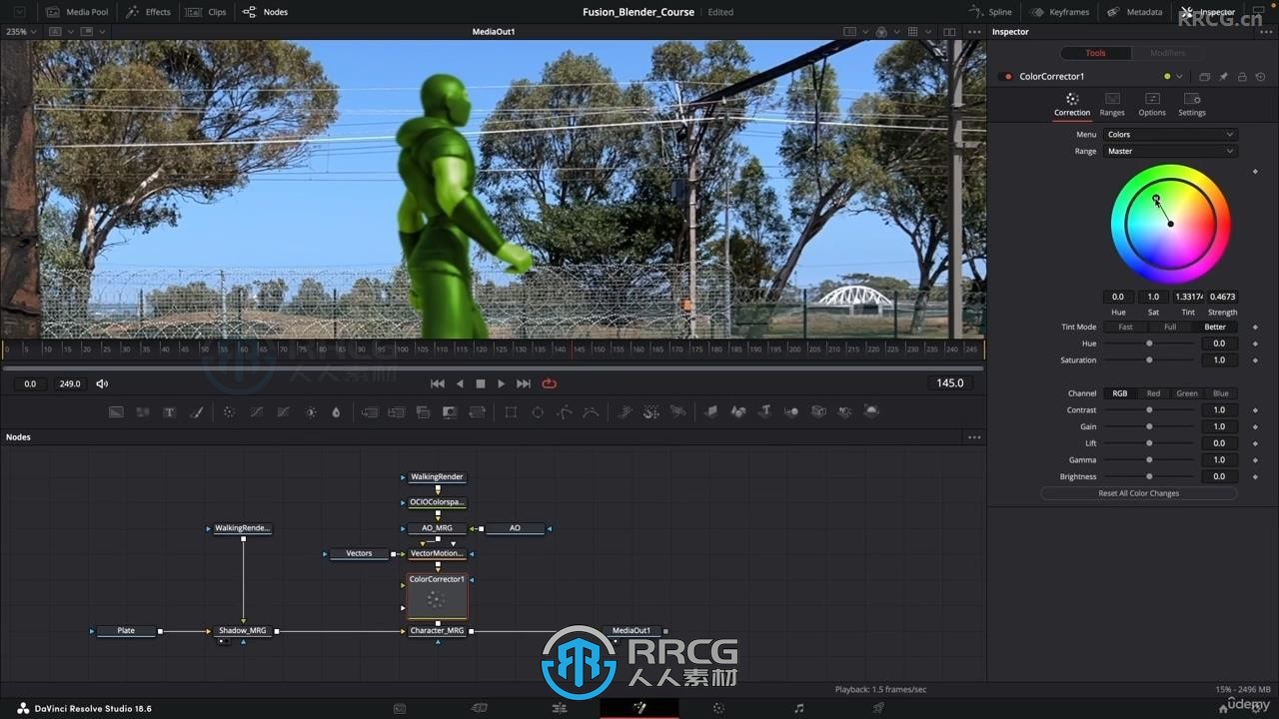Open the viewer options three-dot menu
This screenshot has width=1279, height=719.
click(x=973, y=32)
